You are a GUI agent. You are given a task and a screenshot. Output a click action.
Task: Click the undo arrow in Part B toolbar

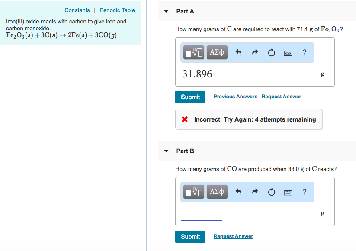click(x=238, y=192)
